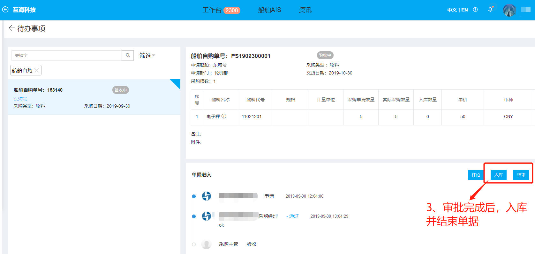Click the 规格 column header
The height and width of the screenshot is (254, 535).
coord(291,100)
